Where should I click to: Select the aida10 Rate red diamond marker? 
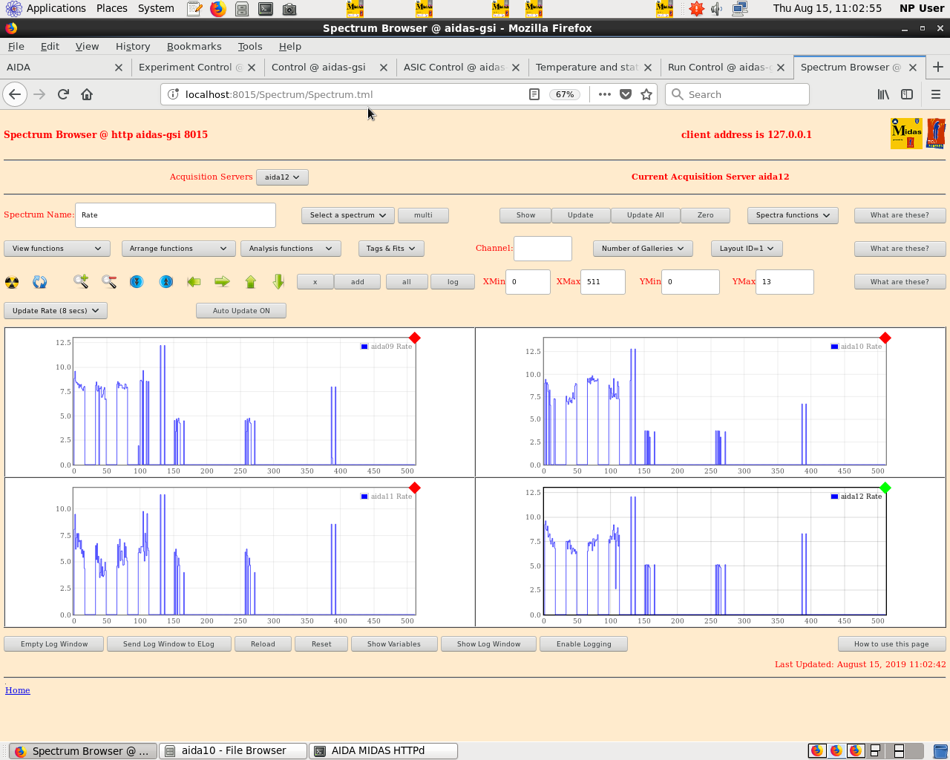[885, 338]
